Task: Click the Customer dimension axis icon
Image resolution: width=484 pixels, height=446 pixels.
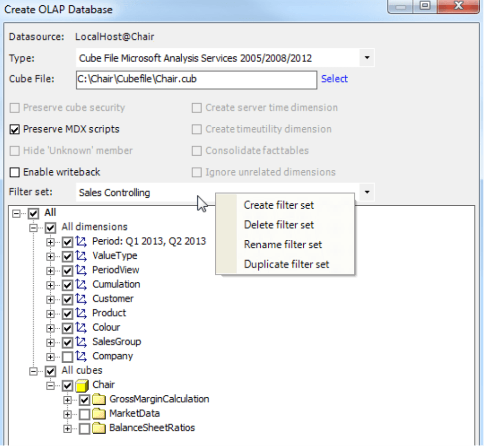Action: click(80, 299)
